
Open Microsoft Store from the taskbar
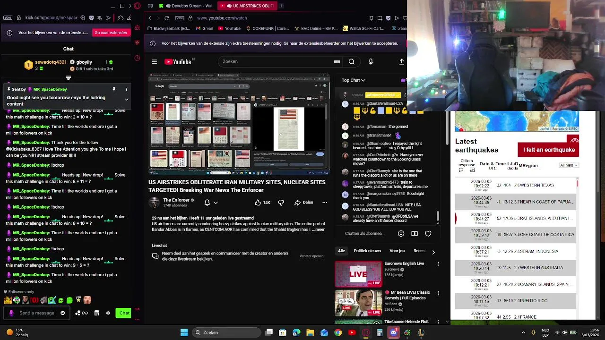click(x=283, y=332)
